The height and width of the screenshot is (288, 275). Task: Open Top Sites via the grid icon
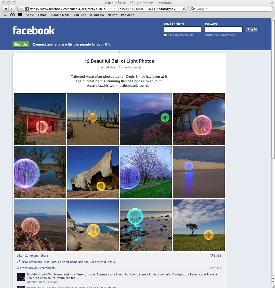pyautogui.click(x=20, y=15)
